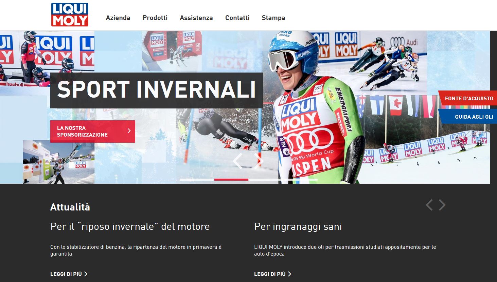
Task: Open the "riposo invernale" del motore article headline
Action: pyautogui.click(x=130, y=226)
